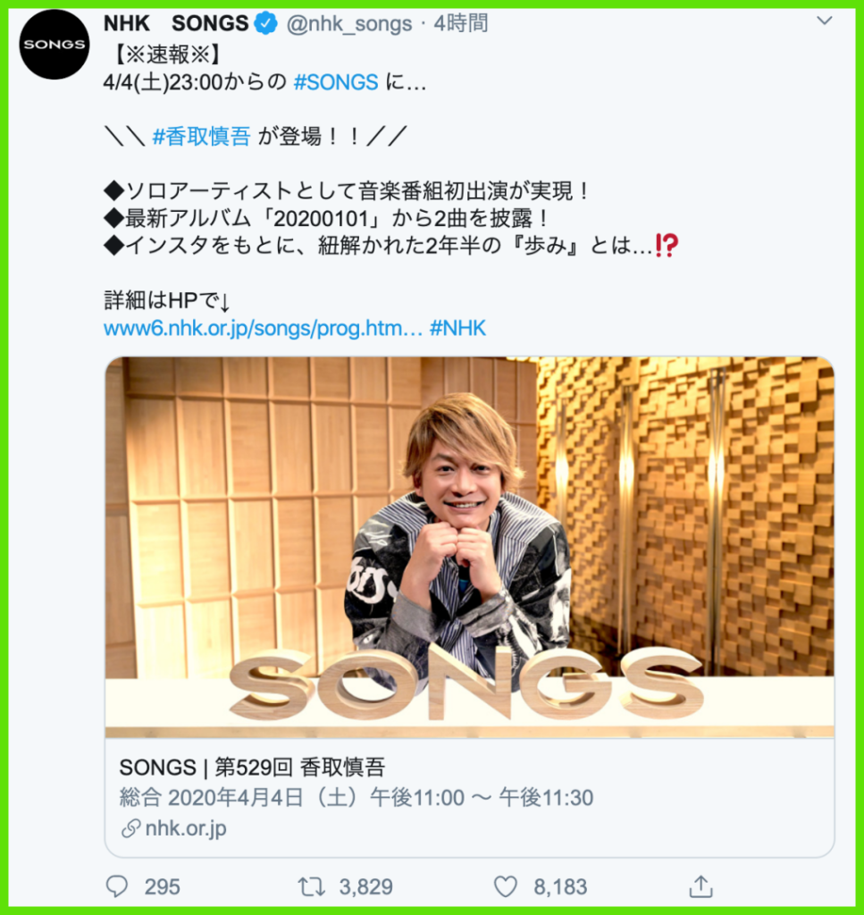Open the #SONGS hashtag
864x915 pixels.
tap(336, 82)
